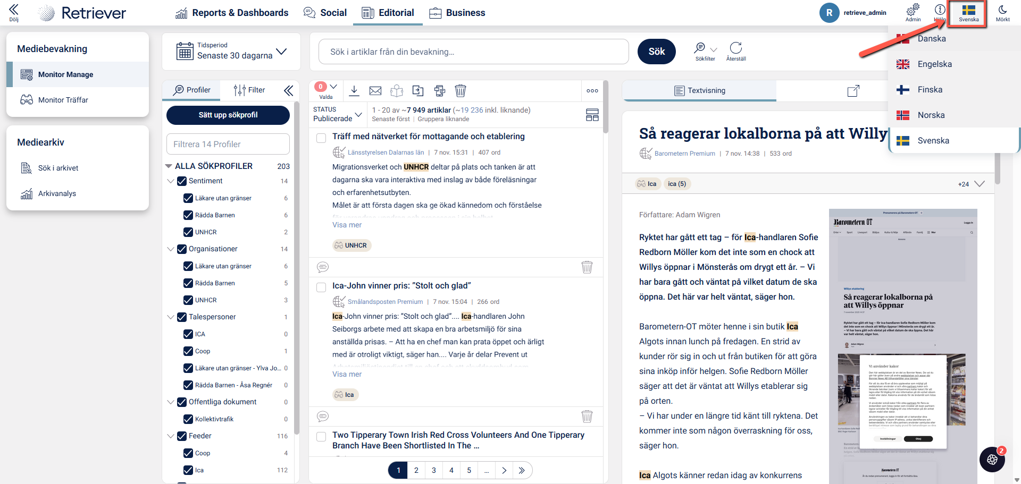The width and height of the screenshot is (1021, 484).
Task: Email selected articles via envelope icon
Action: (x=375, y=91)
